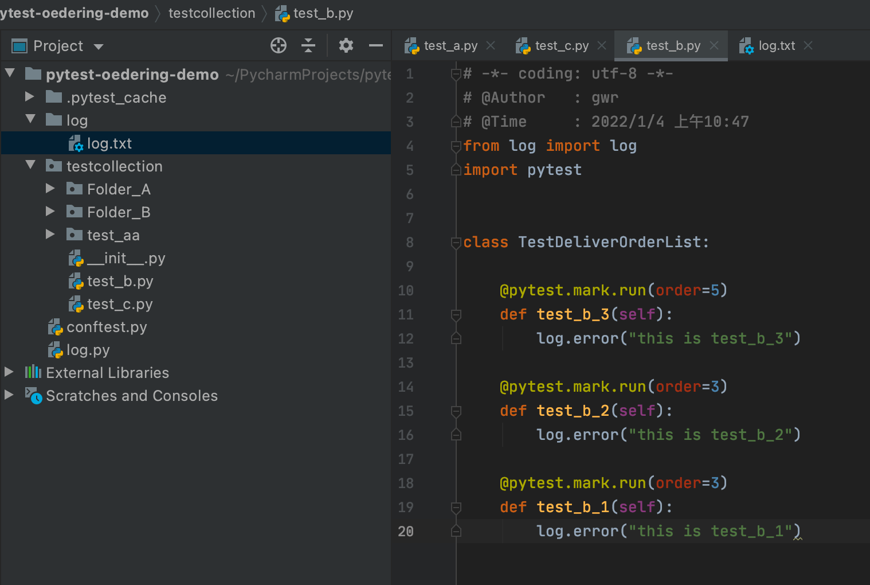Viewport: 870px width, 585px height.
Task: Click the .pytest_cache folder icon
Action: coord(54,96)
